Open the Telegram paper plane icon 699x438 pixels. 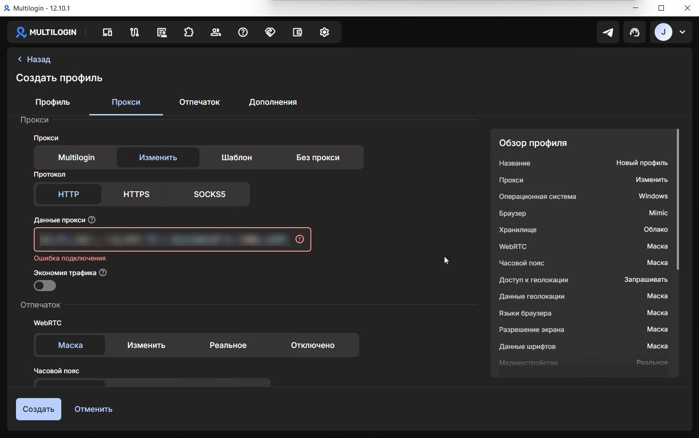pyautogui.click(x=608, y=32)
